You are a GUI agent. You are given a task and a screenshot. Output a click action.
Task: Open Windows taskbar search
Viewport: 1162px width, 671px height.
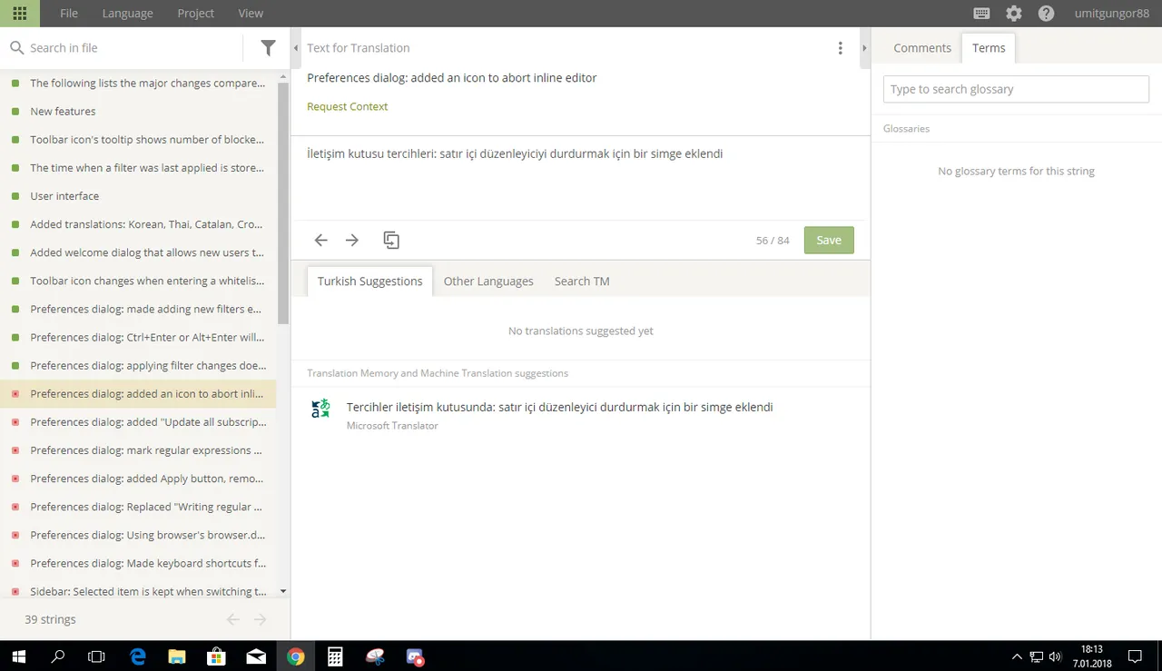57,656
